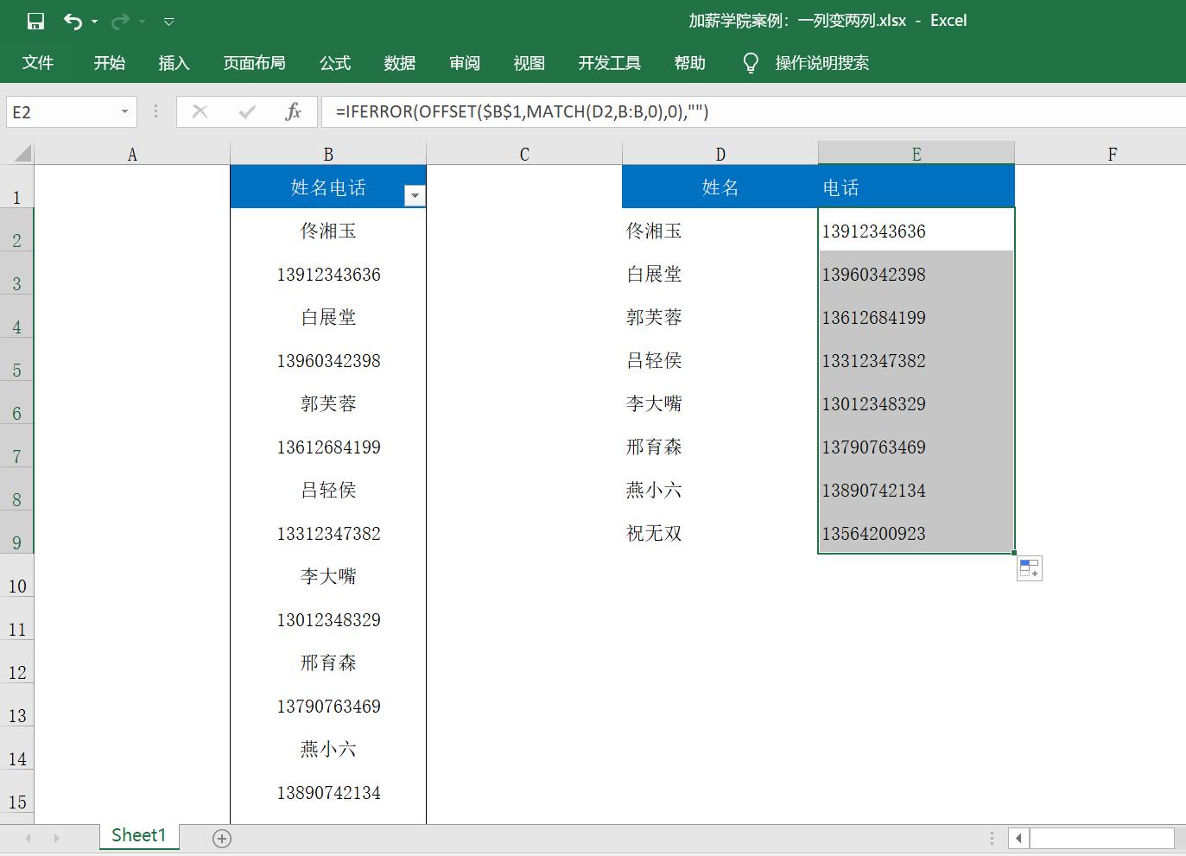Click the lightbulb search assistant icon
1186x856 pixels.
click(x=750, y=62)
